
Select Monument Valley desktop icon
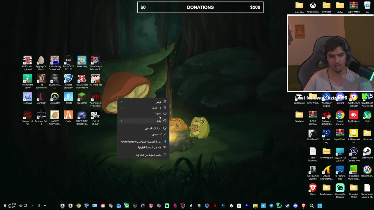(x=27, y=81)
